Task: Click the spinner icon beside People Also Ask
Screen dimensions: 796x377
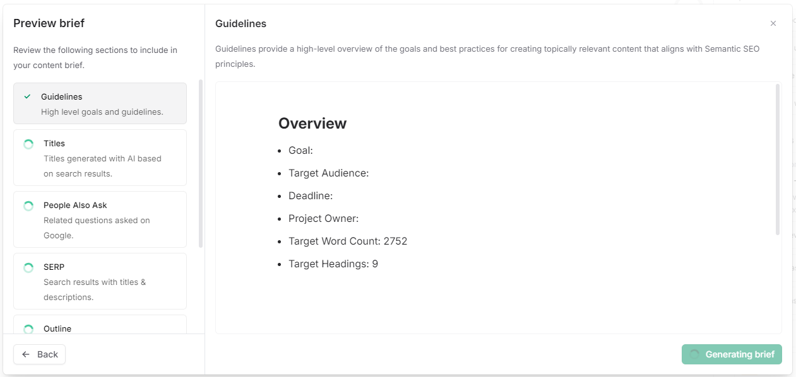Action: 28,206
